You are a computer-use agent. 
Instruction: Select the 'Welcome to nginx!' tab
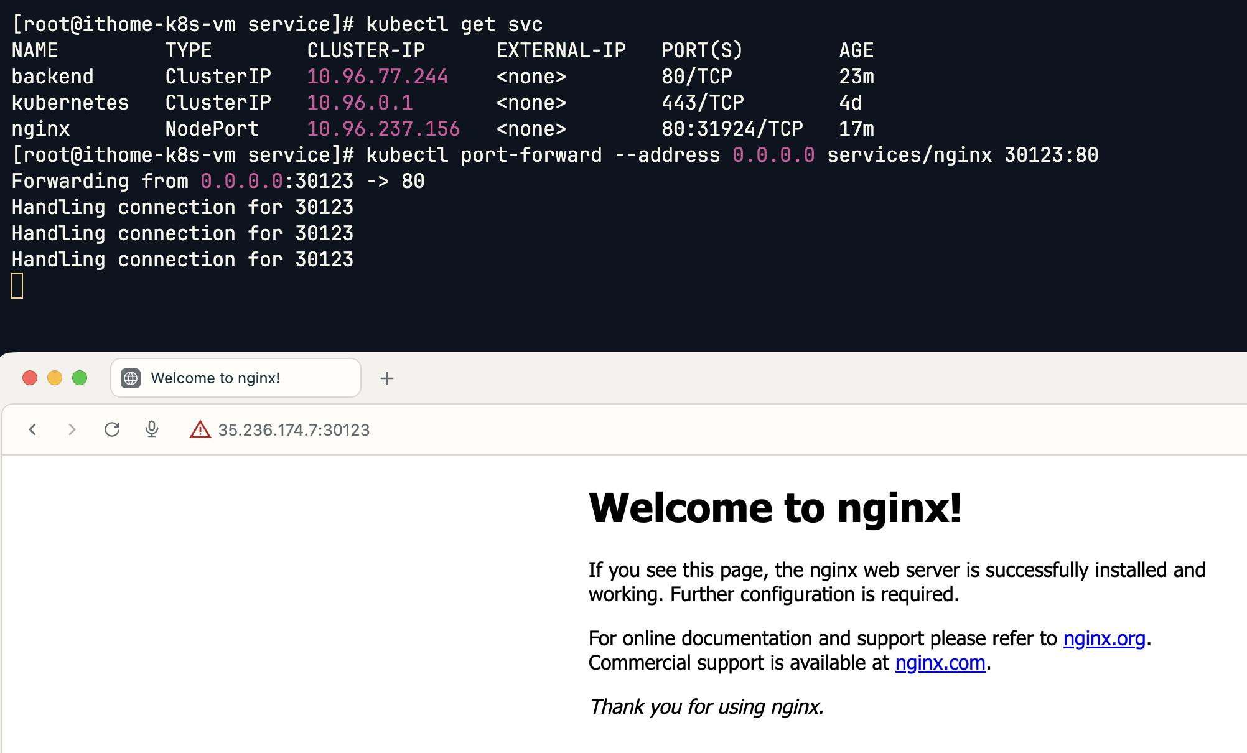pyautogui.click(x=236, y=378)
